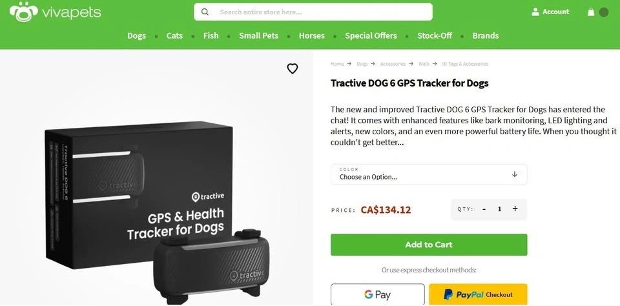The image size is (620, 306).
Task: Follow the ID Tags & Accessories breadcrumb
Action: click(465, 64)
